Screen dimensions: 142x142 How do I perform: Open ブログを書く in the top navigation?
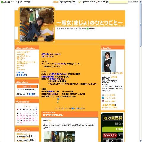click(28, 2)
